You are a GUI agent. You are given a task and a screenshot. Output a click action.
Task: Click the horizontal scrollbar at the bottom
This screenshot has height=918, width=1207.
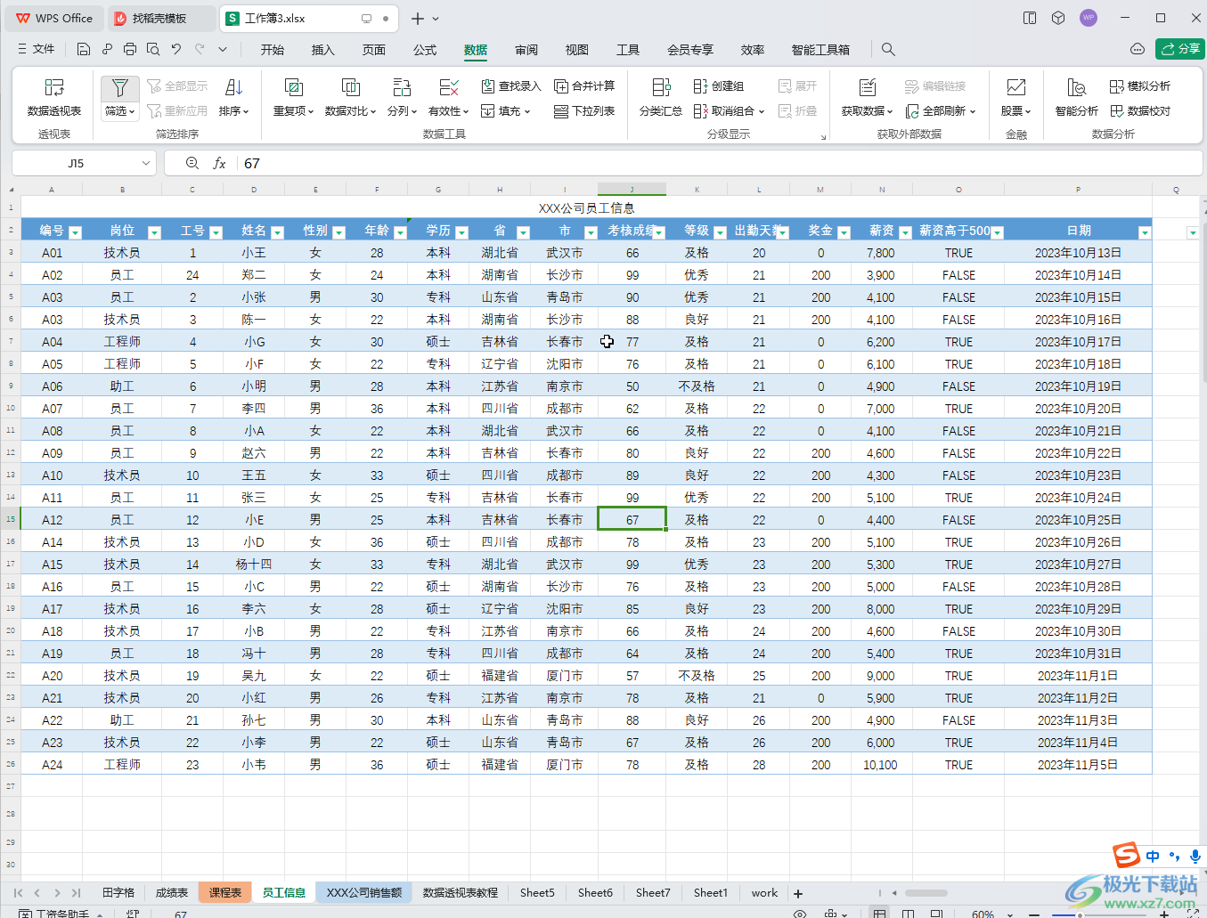point(926,892)
